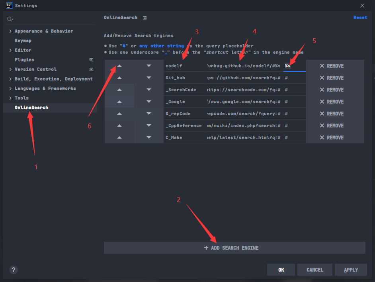Click the mini-window icon beside Version Control
Image resolution: width=375 pixels, height=282 pixels.
pyautogui.click(x=92, y=69)
